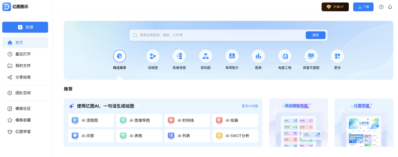The image size is (398, 157).
Task: Open AI 思维导图 tool
Action: [139, 121]
